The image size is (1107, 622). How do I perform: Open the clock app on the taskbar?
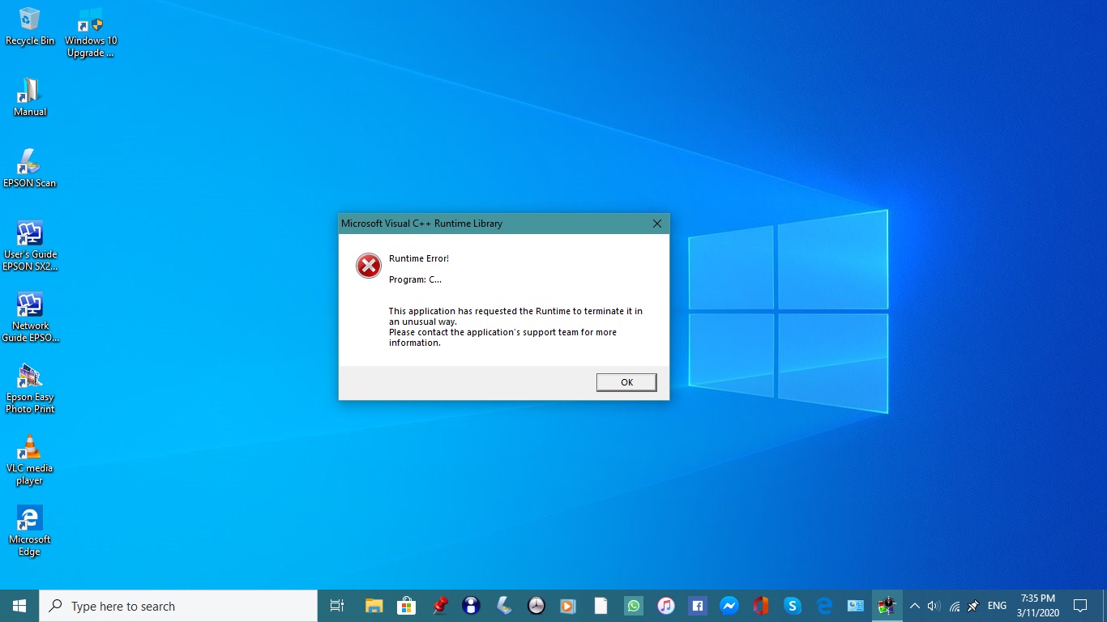(x=536, y=606)
